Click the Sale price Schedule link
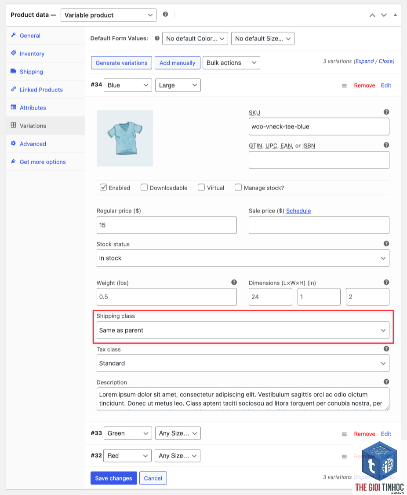This screenshot has width=407, height=495. [x=298, y=211]
